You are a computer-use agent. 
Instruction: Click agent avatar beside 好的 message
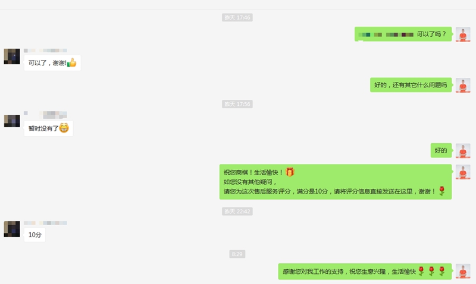[463, 151]
